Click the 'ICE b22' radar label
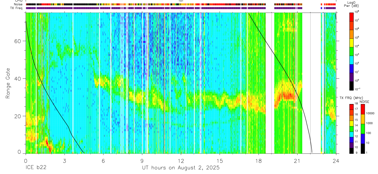Screen dimensions: 378x174 [35, 168]
